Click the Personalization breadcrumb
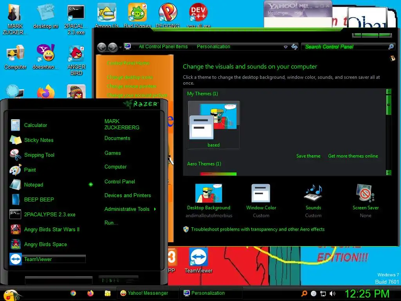401x301 pixels. [213, 47]
